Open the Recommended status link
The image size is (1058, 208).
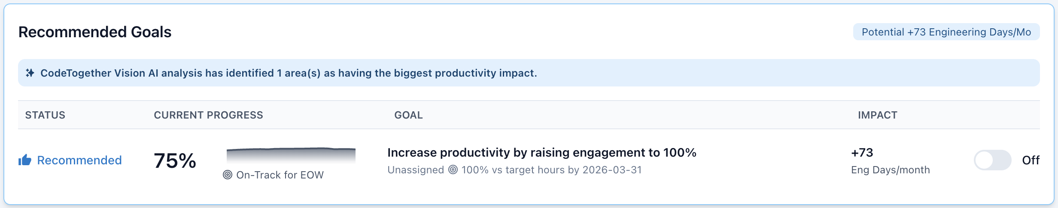(x=79, y=160)
